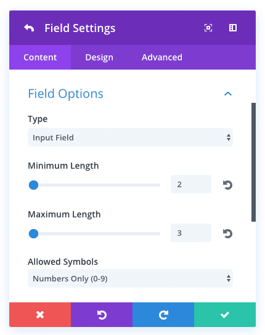Click the Maximum Length number field
This screenshot has height=335, width=265.
coord(191,233)
